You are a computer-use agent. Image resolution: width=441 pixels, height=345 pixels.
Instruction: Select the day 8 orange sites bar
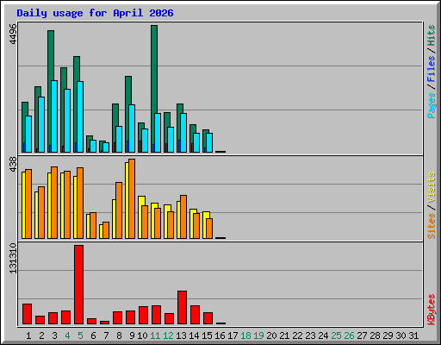119,210
